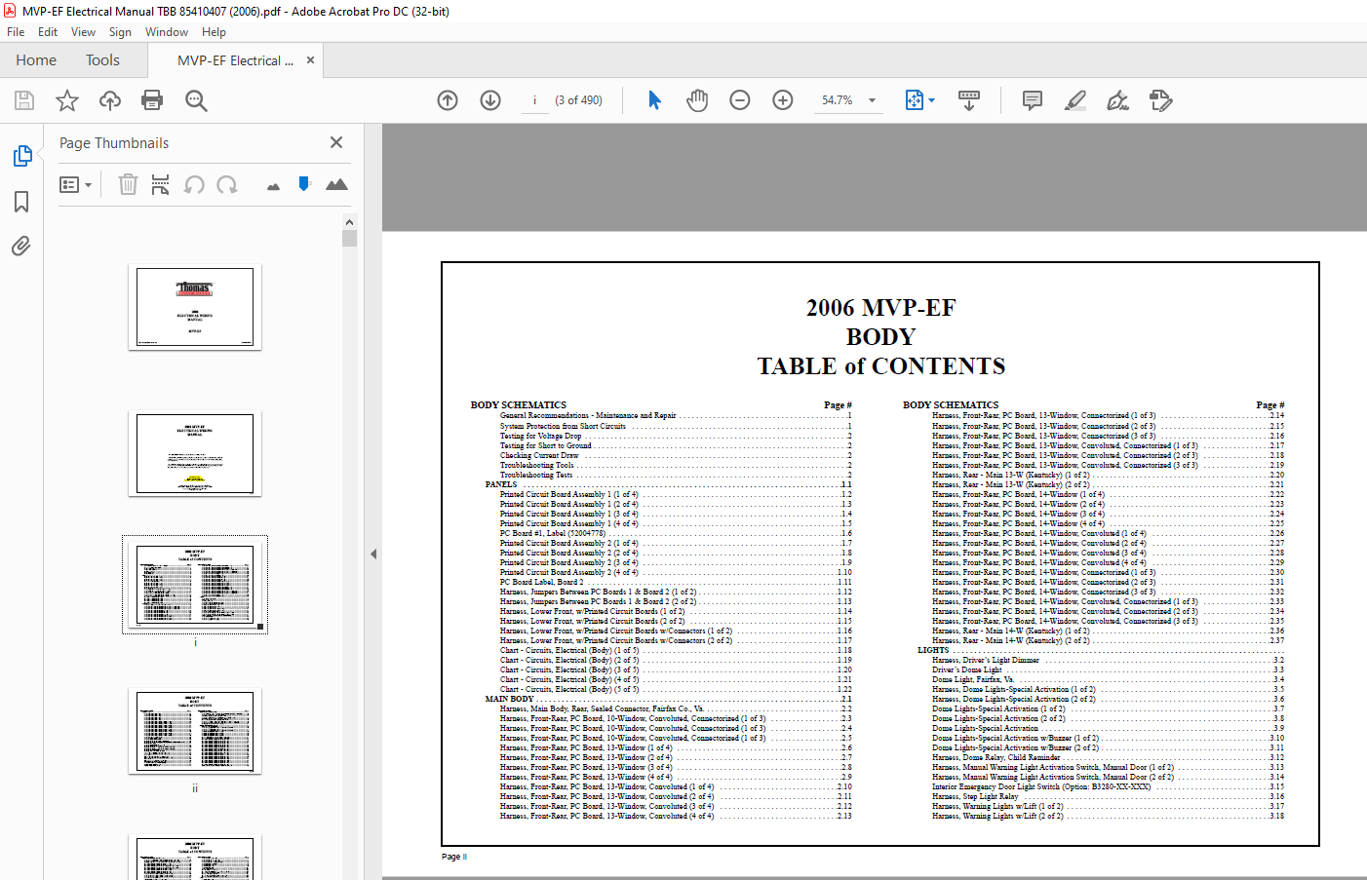Expand fit page options dropdown arrow

[932, 100]
